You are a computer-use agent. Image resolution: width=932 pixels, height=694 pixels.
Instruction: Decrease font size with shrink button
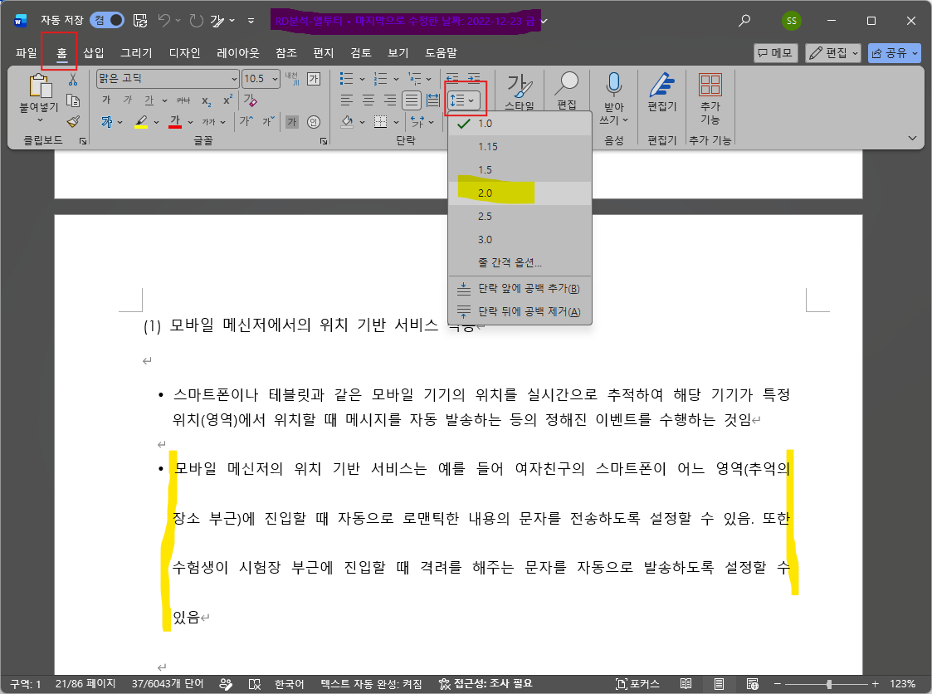[x=268, y=121]
